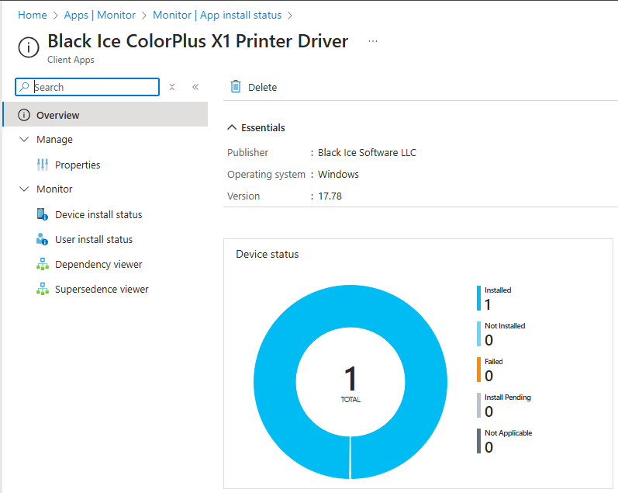618x493 pixels.
Task: Click the Not Installed light blue swatch
Action: [x=478, y=334]
